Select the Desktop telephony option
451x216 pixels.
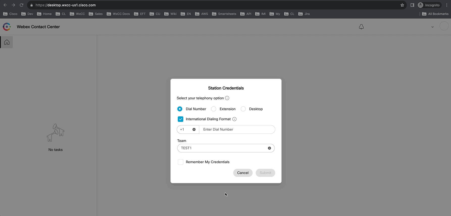(x=243, y=109)
